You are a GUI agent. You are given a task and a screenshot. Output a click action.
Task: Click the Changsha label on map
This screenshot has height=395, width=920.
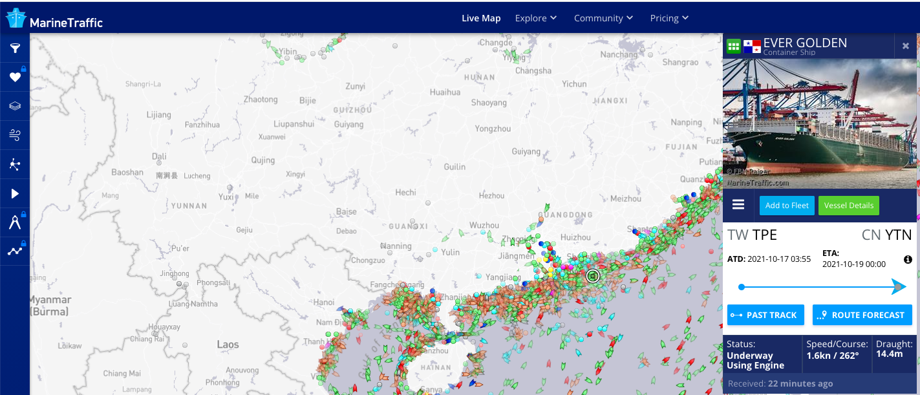[533, 70]
